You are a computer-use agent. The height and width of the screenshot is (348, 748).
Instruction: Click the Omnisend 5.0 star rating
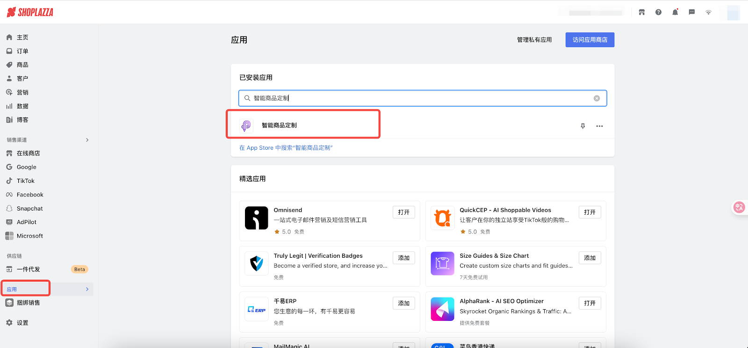click(282, 232)
